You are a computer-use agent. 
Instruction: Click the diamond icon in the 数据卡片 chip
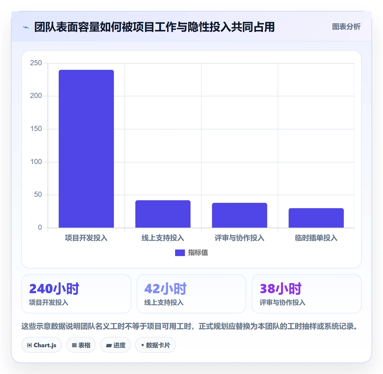(143, 345)
